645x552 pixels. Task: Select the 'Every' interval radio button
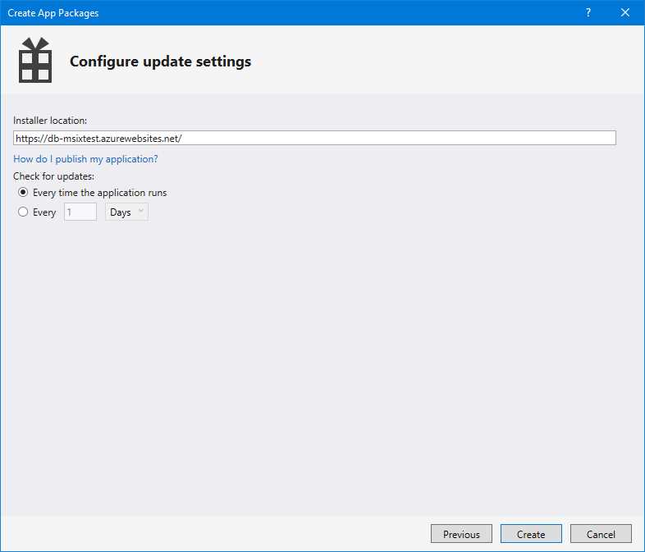(x=23, y=212)
